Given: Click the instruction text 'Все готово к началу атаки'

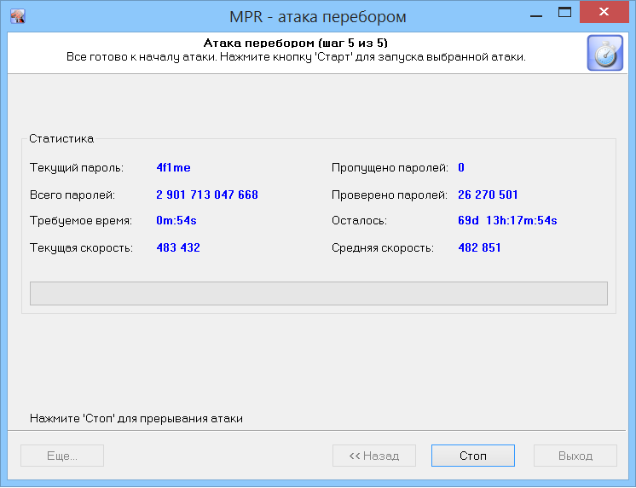Looking at the screenshot, I should 142,57.
